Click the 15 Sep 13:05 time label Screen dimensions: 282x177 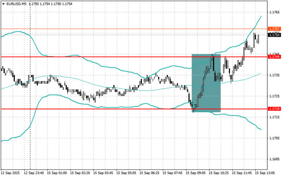point(265,173)
